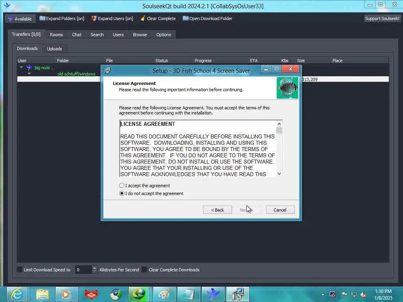Click Clear Complete broom button
The width and height of the screenshot is (403, 302).
click(158, 18)
